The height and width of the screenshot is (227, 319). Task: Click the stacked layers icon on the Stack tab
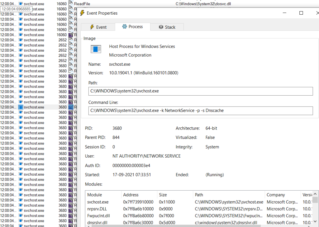(x=161, y=27)
